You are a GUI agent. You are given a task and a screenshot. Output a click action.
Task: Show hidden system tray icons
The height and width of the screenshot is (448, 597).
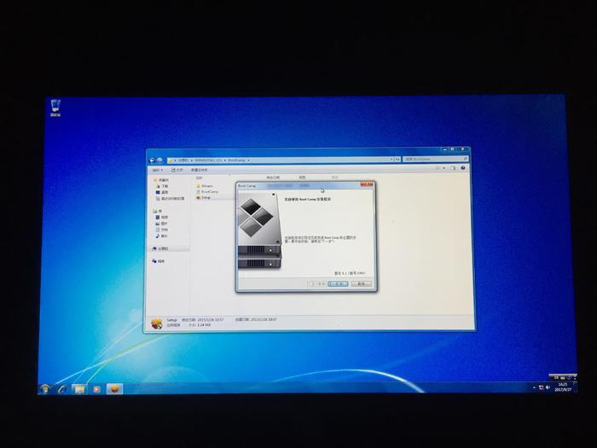click(534, 387)
